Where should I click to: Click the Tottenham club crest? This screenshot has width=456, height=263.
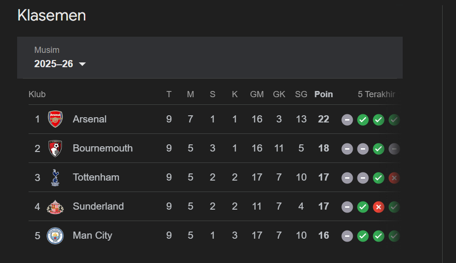coord(55,177)
